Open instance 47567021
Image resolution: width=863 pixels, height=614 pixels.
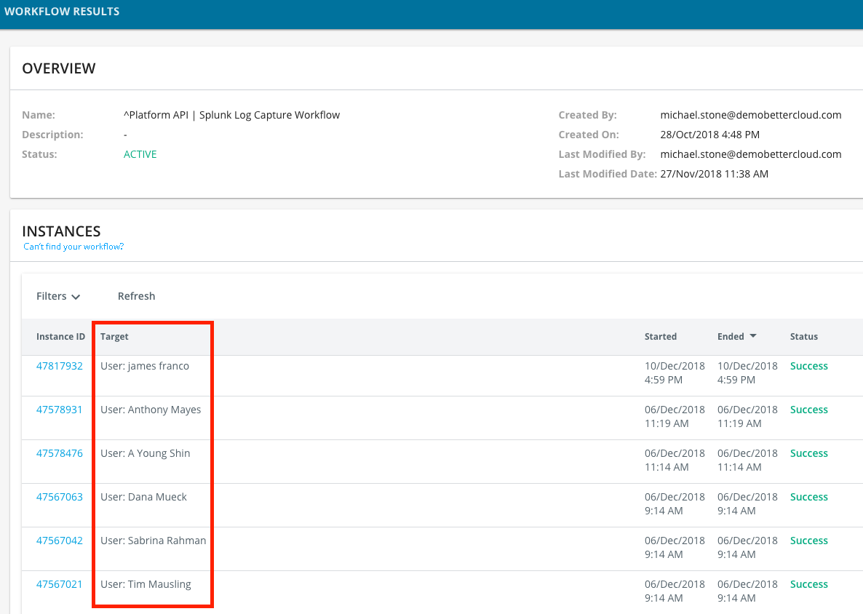coord(60,584)
